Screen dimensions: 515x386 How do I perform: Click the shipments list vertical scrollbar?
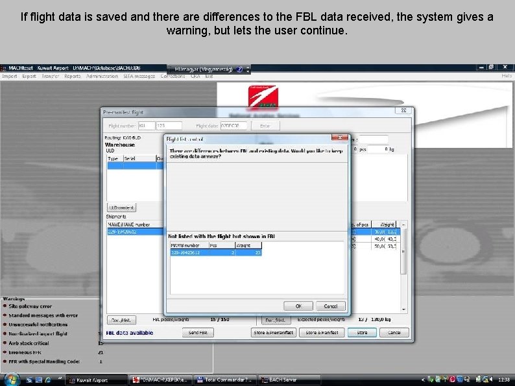pos(403,251)
